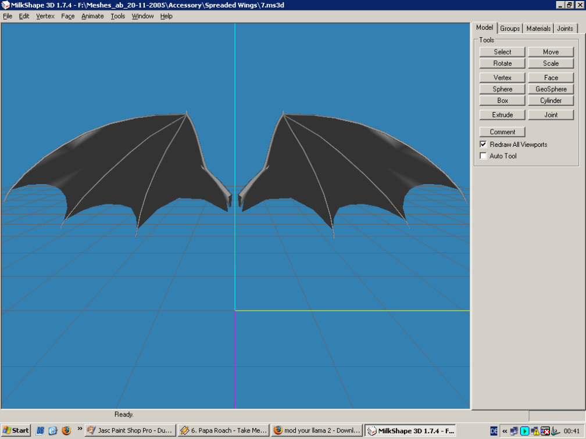This screenshot has height=439, width=586.
Task: Click the cyan play-arrow tray icon
Action: pos(525,431)
